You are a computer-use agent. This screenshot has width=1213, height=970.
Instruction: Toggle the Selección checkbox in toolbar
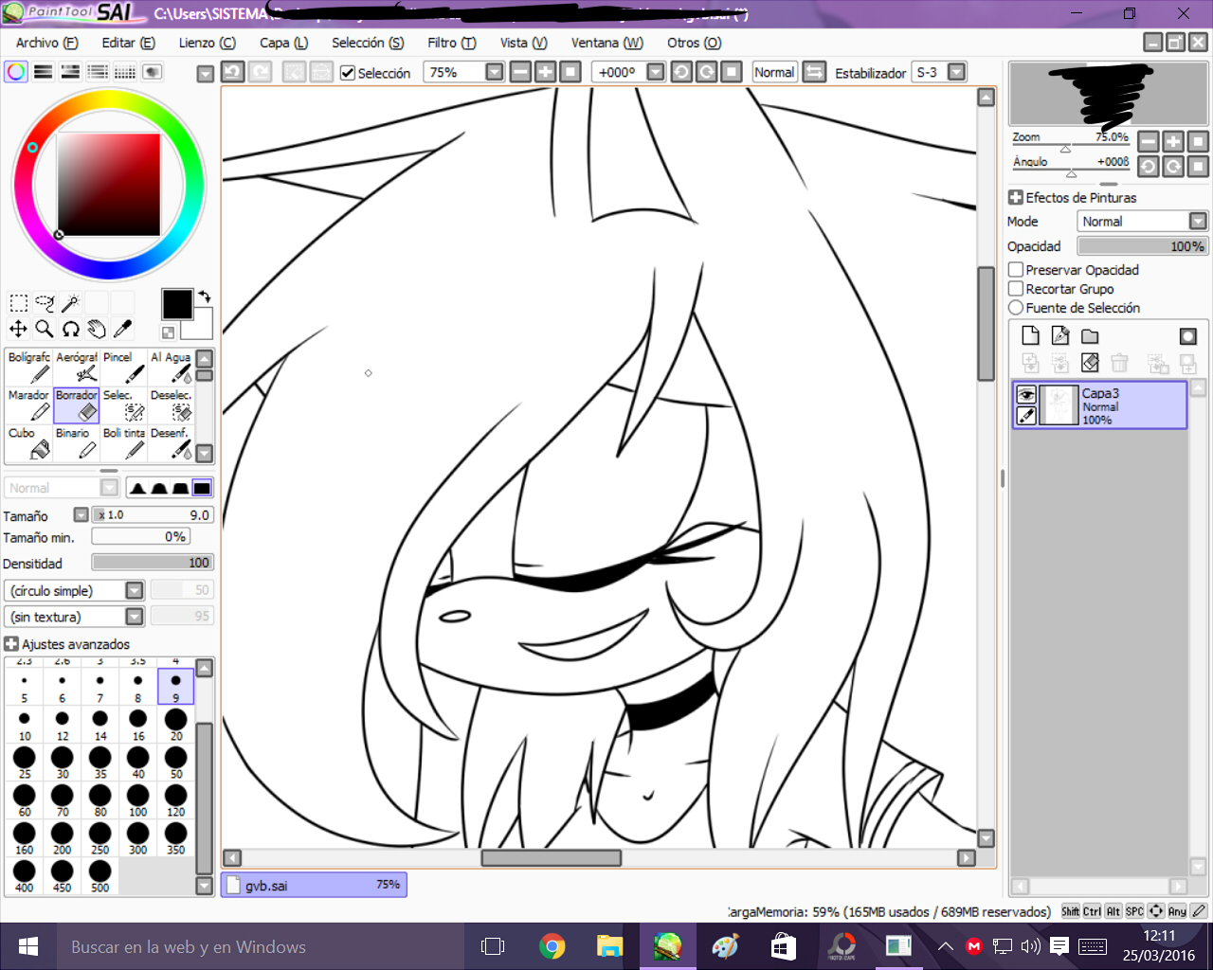click(348, 73)
